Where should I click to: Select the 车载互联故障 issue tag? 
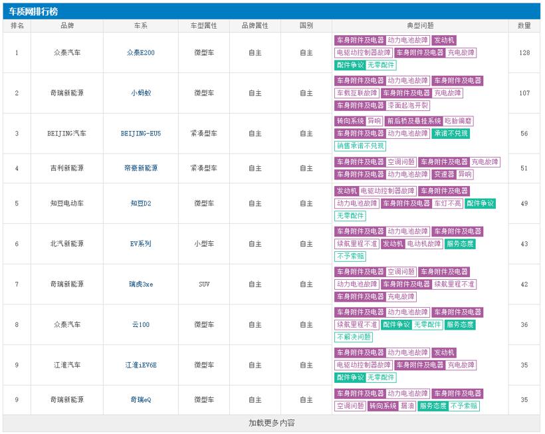[357, 93]
